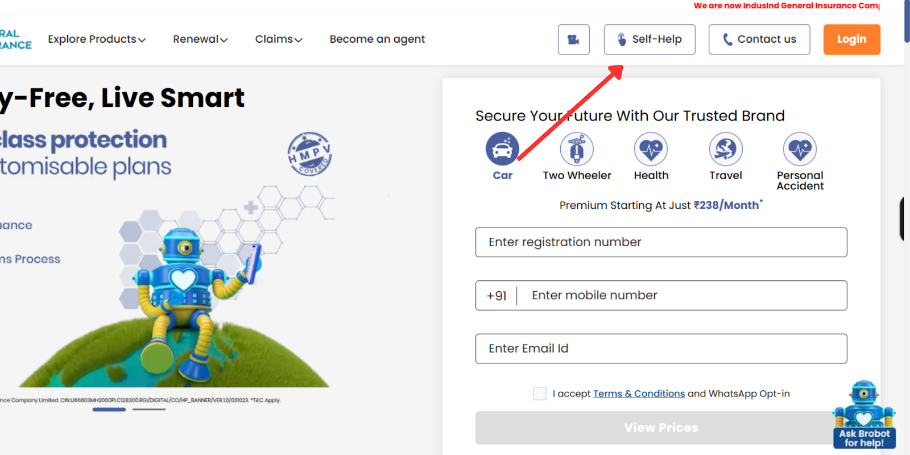The width and height of the screenshot is (910, 455).
Task: Choose the Health heart icon
Action: click(651, 149)
